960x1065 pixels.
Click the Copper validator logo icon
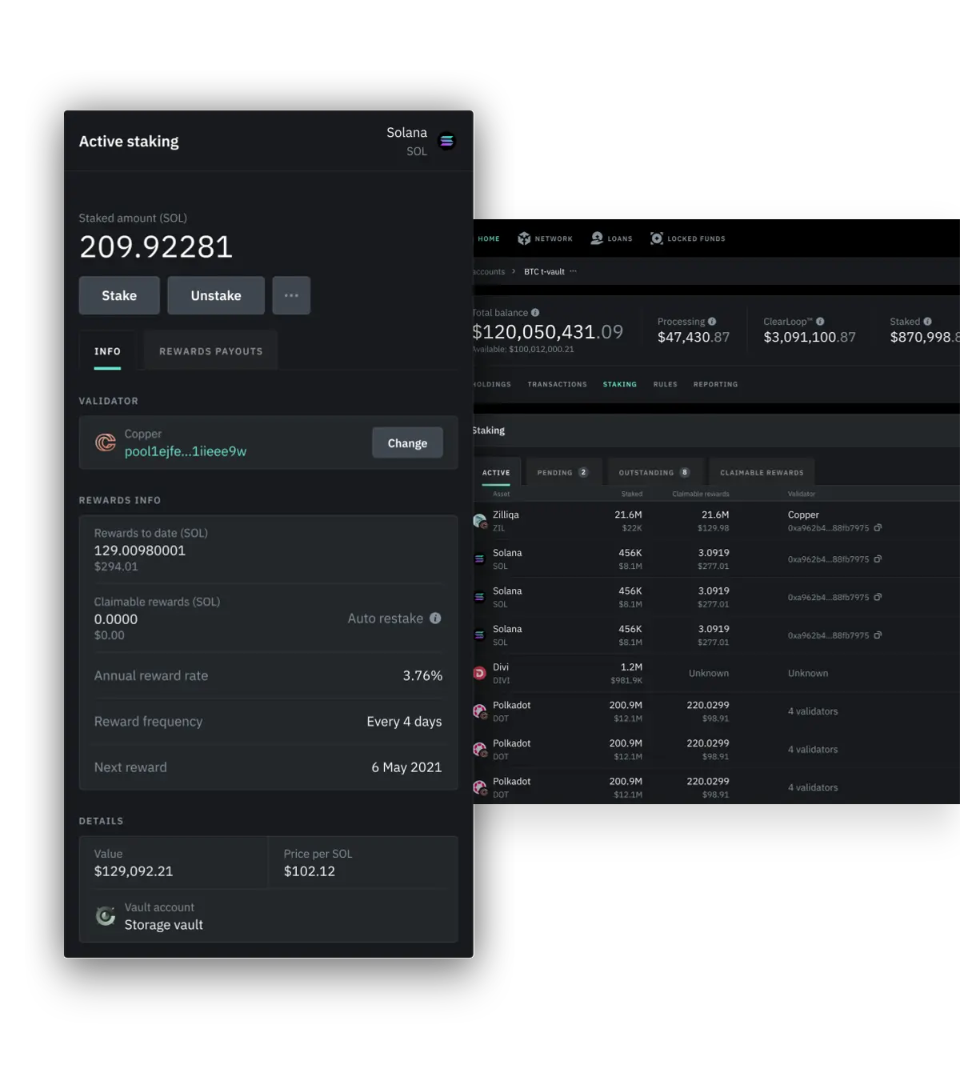[106, 442]
